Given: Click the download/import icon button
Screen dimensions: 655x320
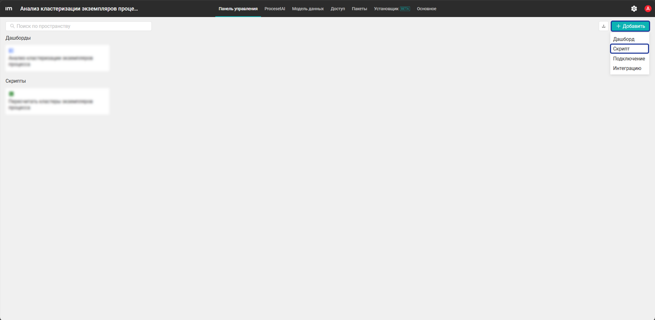Looking at the screenshot, I should pos(603,26).
